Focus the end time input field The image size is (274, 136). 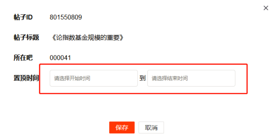191,78
